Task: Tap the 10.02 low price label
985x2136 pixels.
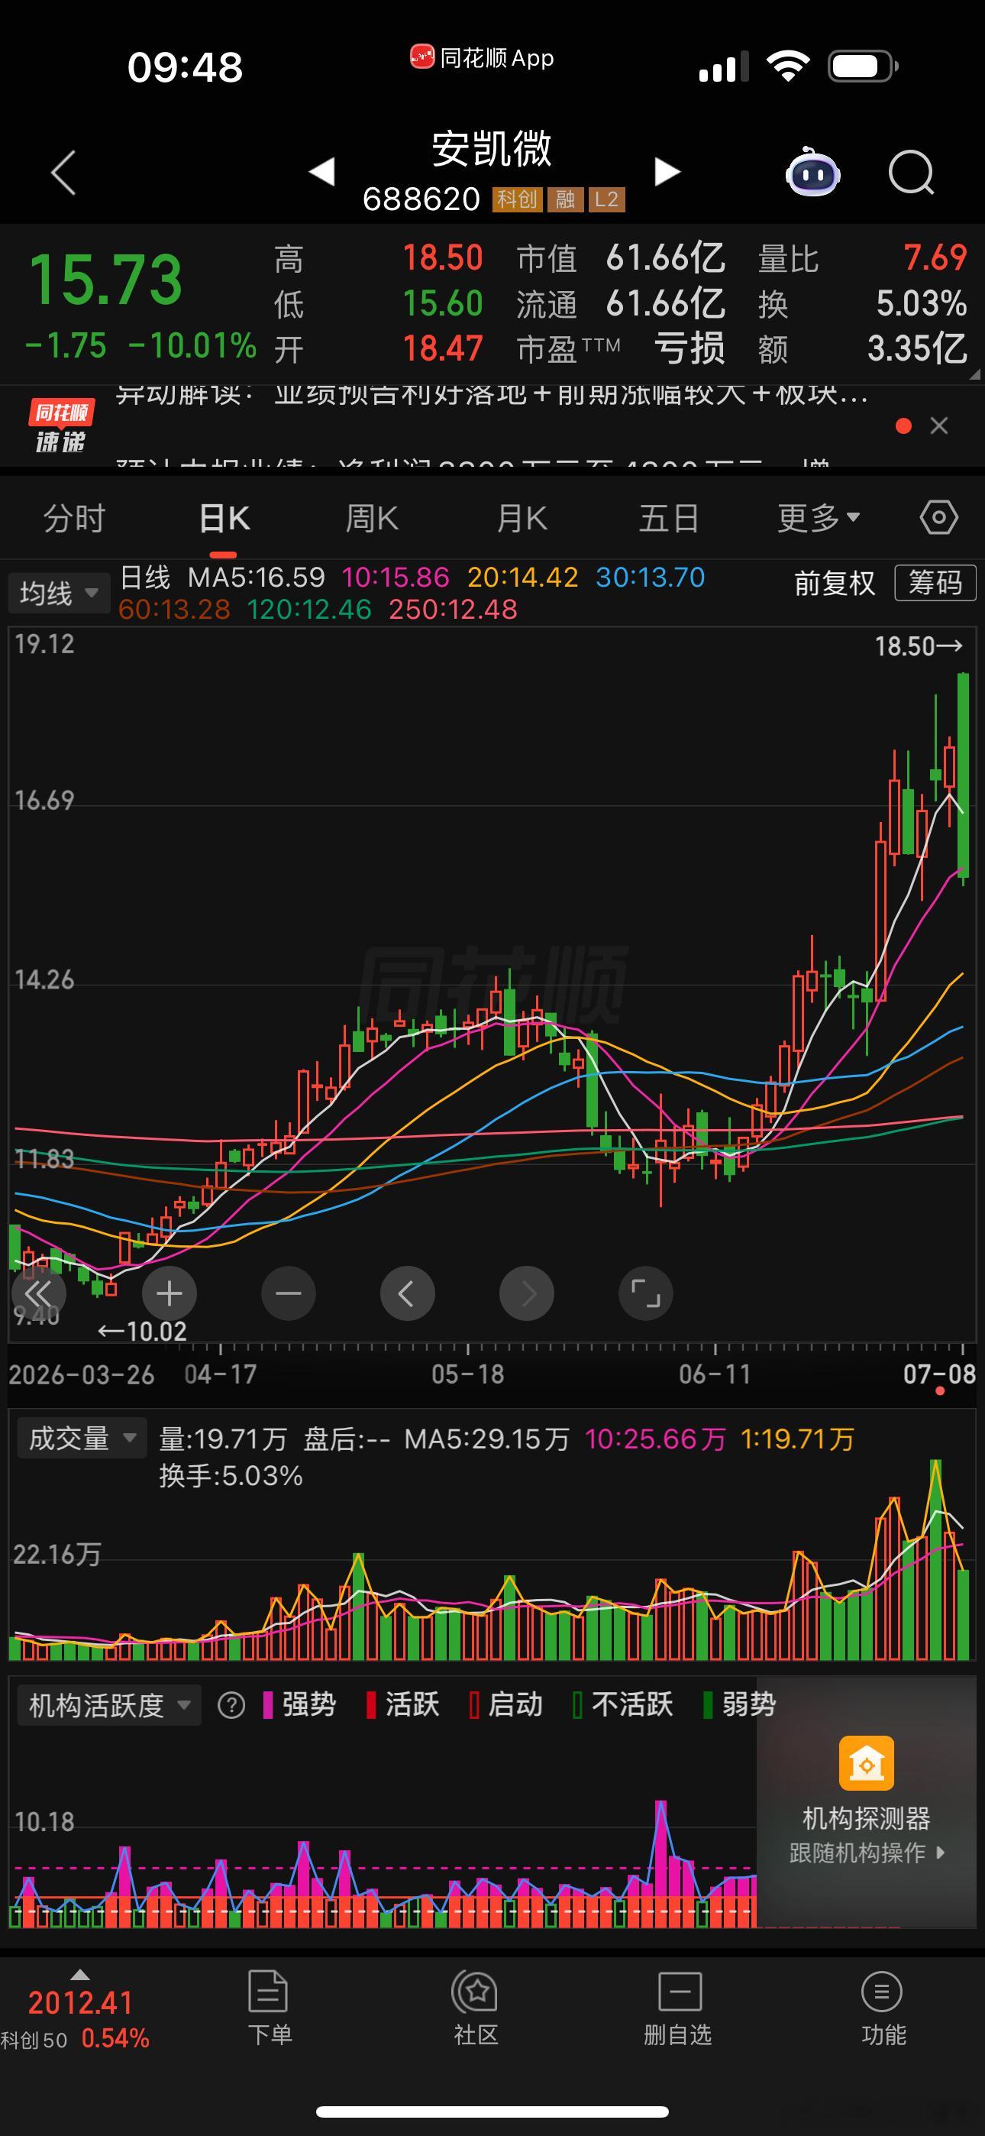Action: click(x=142, y=1332)
